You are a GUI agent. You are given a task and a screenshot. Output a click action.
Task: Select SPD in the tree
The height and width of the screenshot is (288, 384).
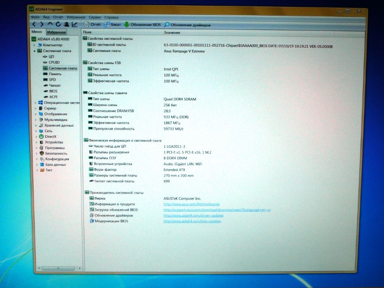point(49,79)
